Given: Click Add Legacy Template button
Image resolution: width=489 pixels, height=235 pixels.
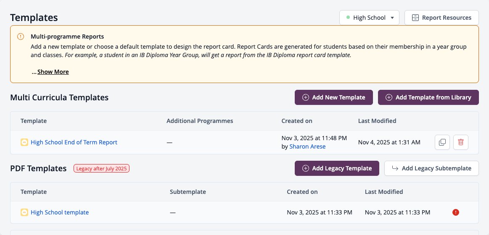Looking at the screenshot, I should click(x=337, y=168).
